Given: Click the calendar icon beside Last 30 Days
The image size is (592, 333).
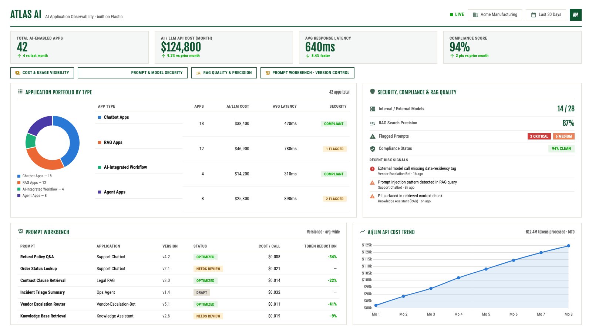Looking at the screenshot, I should tap(534, 15).
